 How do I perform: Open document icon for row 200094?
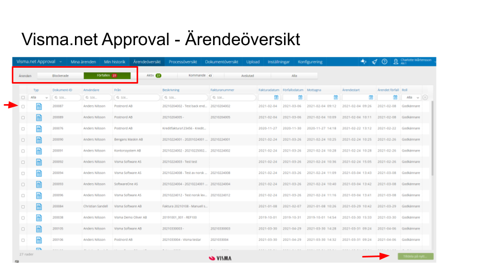(x=39, y=173)
